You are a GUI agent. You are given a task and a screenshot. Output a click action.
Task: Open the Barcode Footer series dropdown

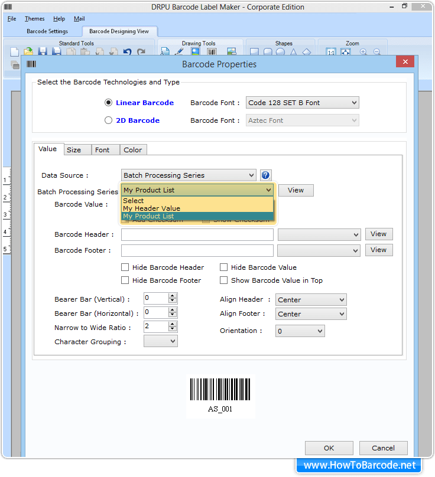(319, 251)
